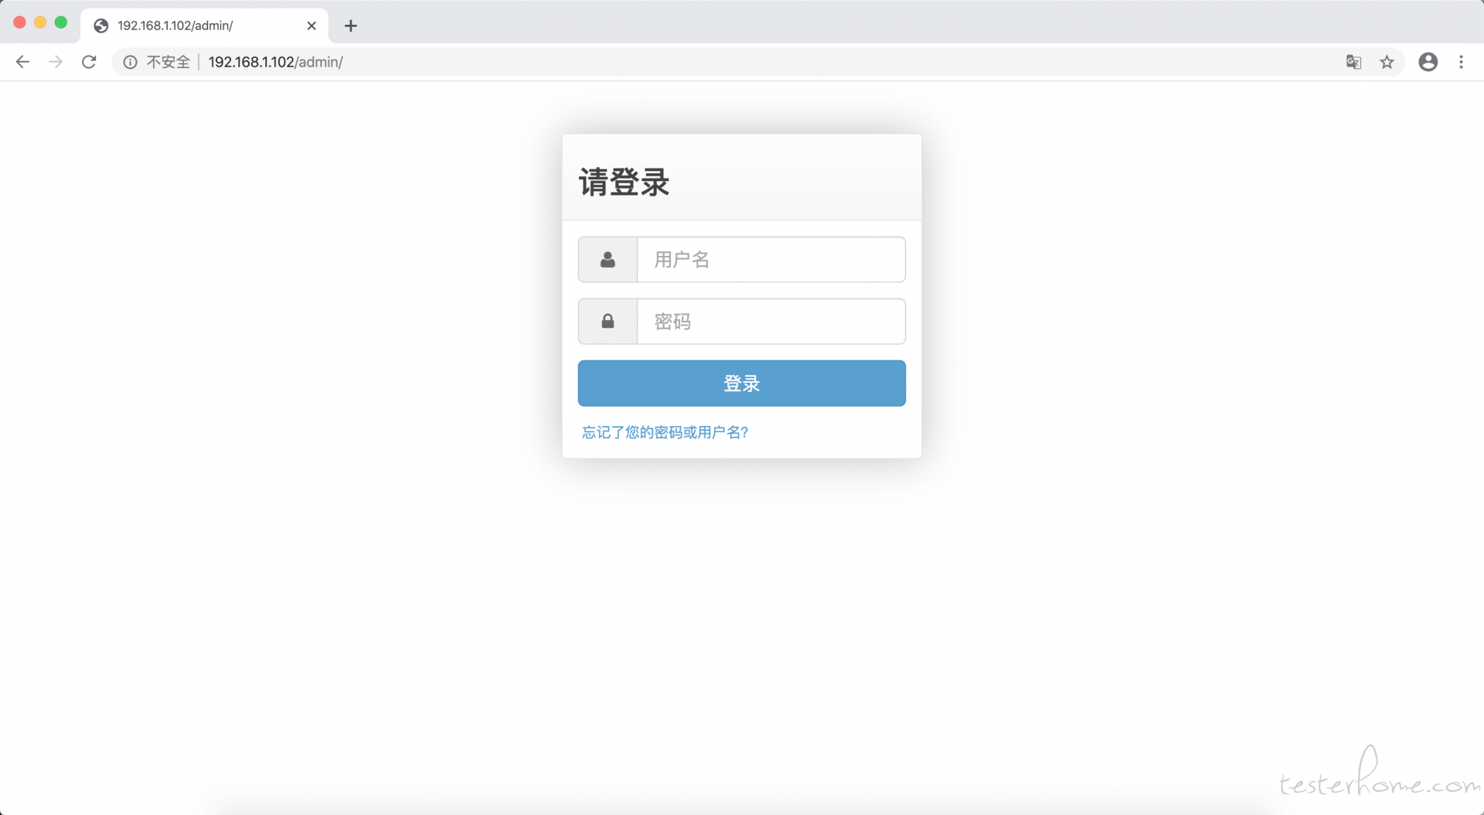The height and width of the screenshot is (815, 1484).
Task: Click the blue 登录 login button
Action: (x=742, y=384)
